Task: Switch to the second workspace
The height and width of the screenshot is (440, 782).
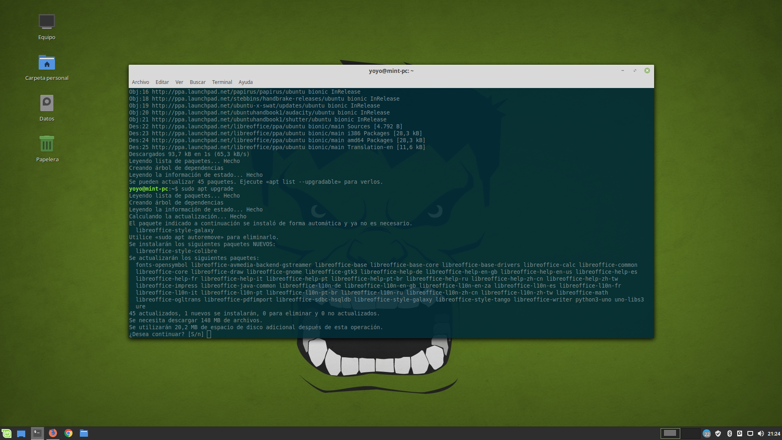Action: pos(691,433)
